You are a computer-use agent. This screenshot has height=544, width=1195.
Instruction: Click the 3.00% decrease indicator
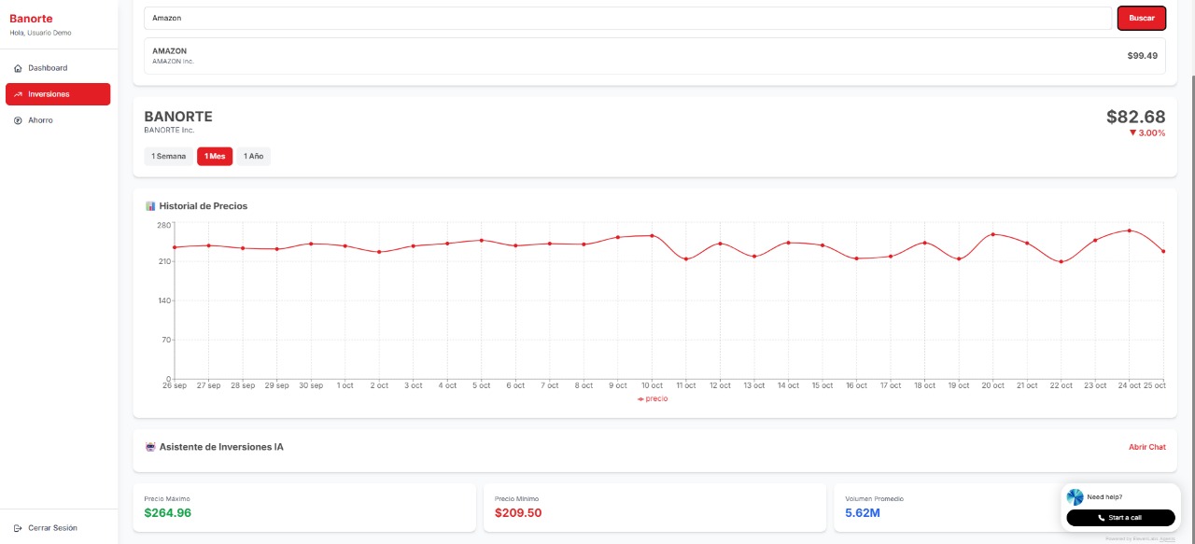pos(1147,133)
